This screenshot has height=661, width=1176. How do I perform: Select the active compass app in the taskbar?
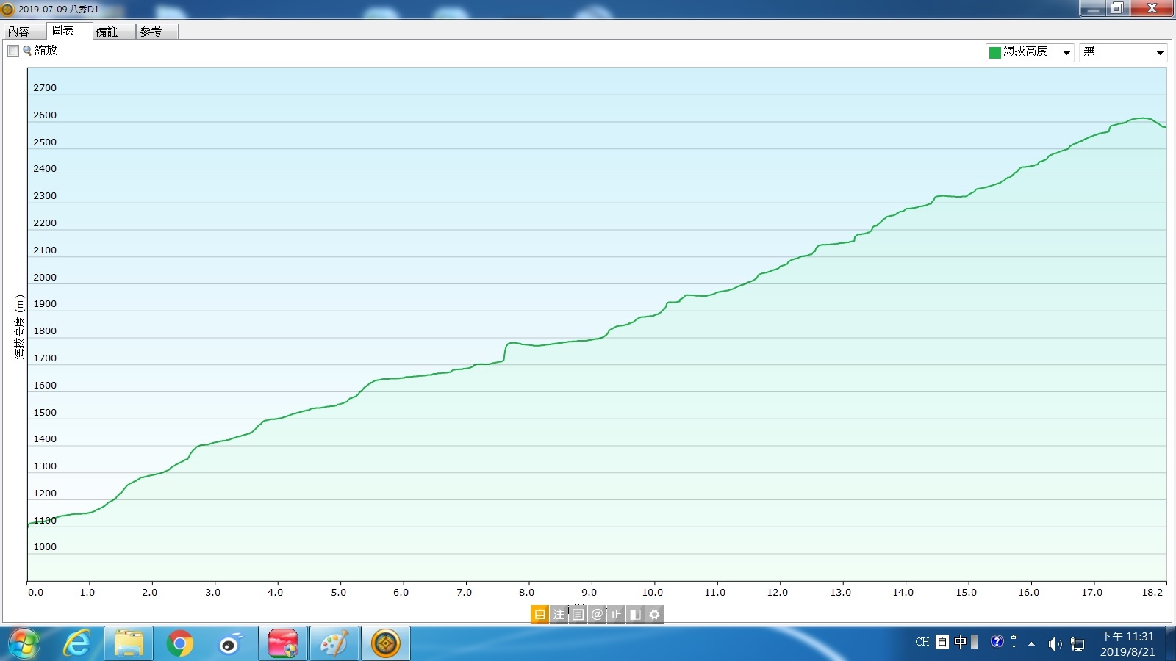[x=386, y=644]
